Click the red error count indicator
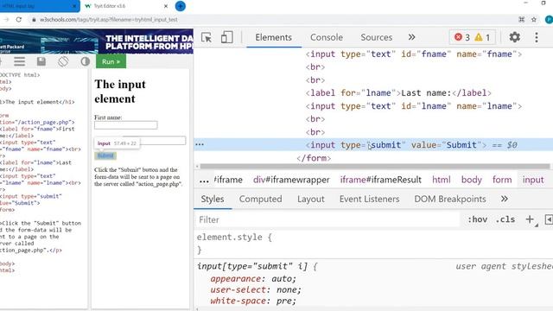 tap(462, 37)
